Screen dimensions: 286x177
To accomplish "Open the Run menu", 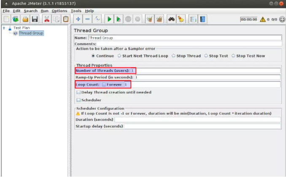I will click(45, 11).
